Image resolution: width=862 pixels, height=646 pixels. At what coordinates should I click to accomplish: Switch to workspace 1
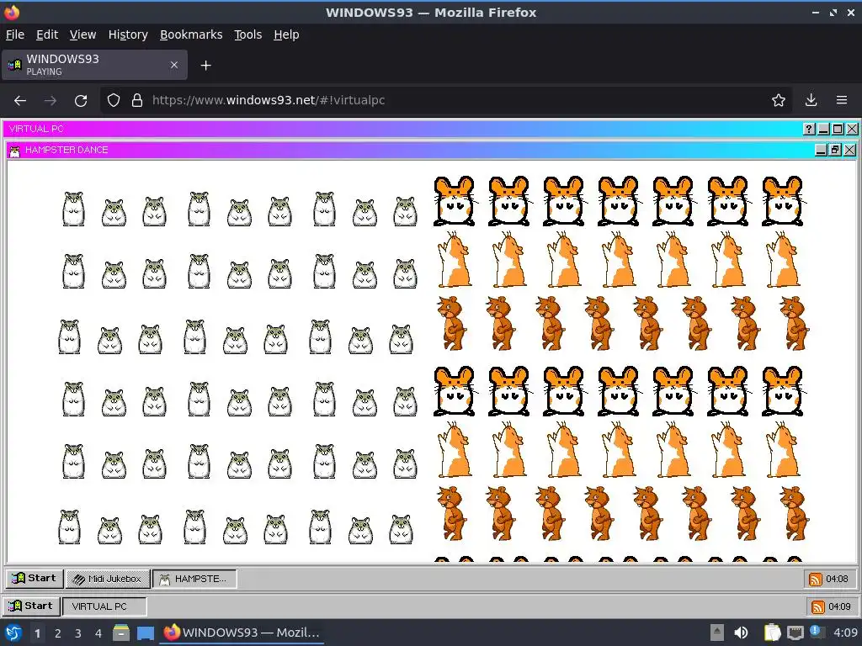click(x=37, y=633)
